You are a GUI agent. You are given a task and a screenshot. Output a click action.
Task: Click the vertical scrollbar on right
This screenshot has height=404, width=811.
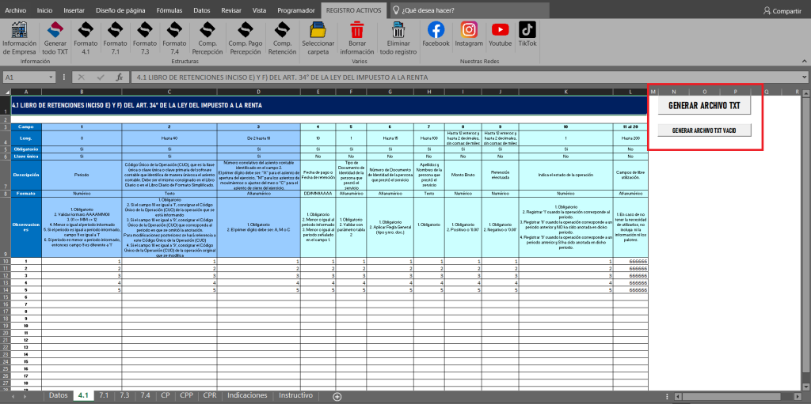pos(806,240)
